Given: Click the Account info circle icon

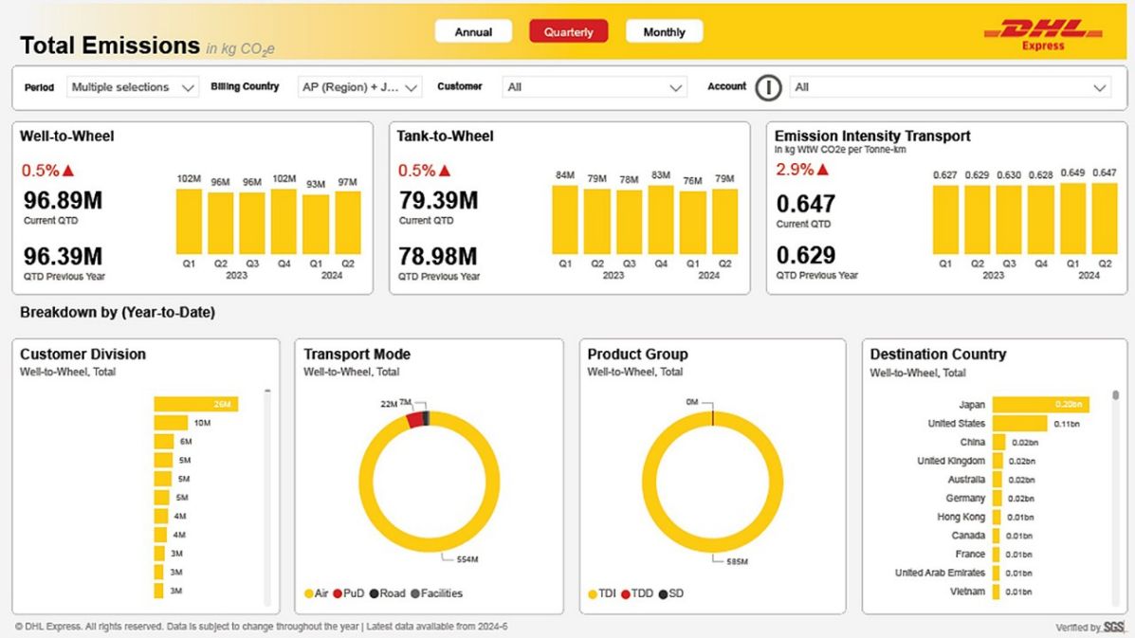Looking at the screenshot, I should [768, 87].
